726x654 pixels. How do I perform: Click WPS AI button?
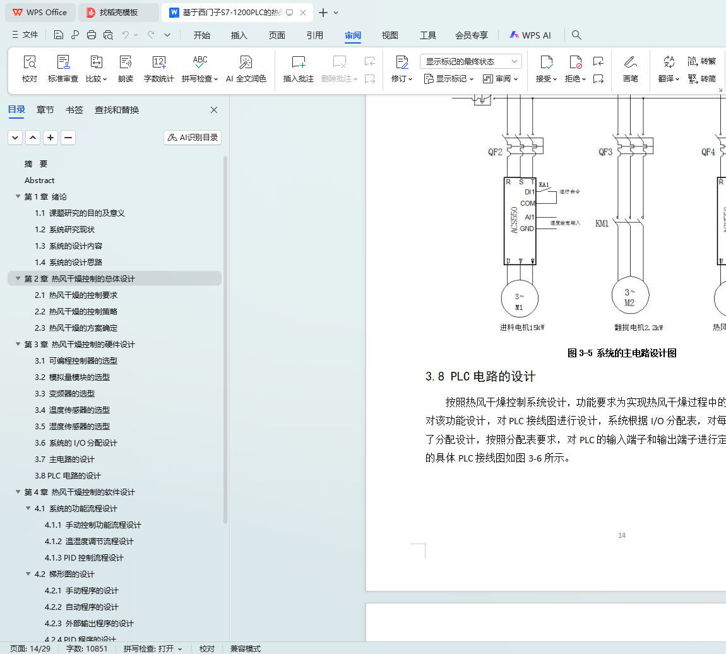coord(530,35)
